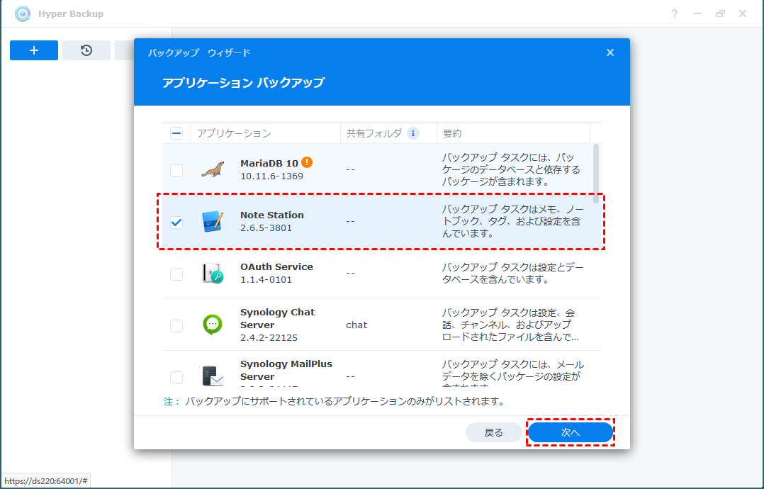Click the Hyper Backup app logo
This screenshot has width=764, height=489.
pyautogui.click(x=23, y=13)
